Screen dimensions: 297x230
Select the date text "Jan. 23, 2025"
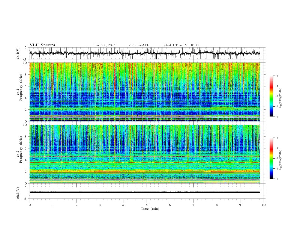point(105,45)
